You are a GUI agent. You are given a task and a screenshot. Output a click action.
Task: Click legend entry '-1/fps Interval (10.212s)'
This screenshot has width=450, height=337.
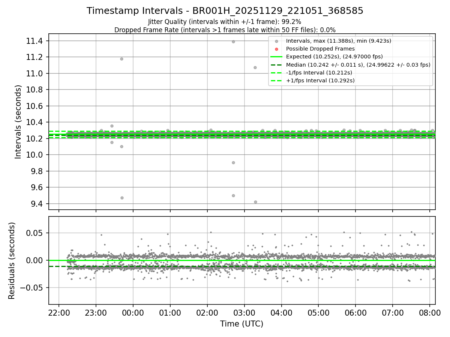tap(319, 72)
